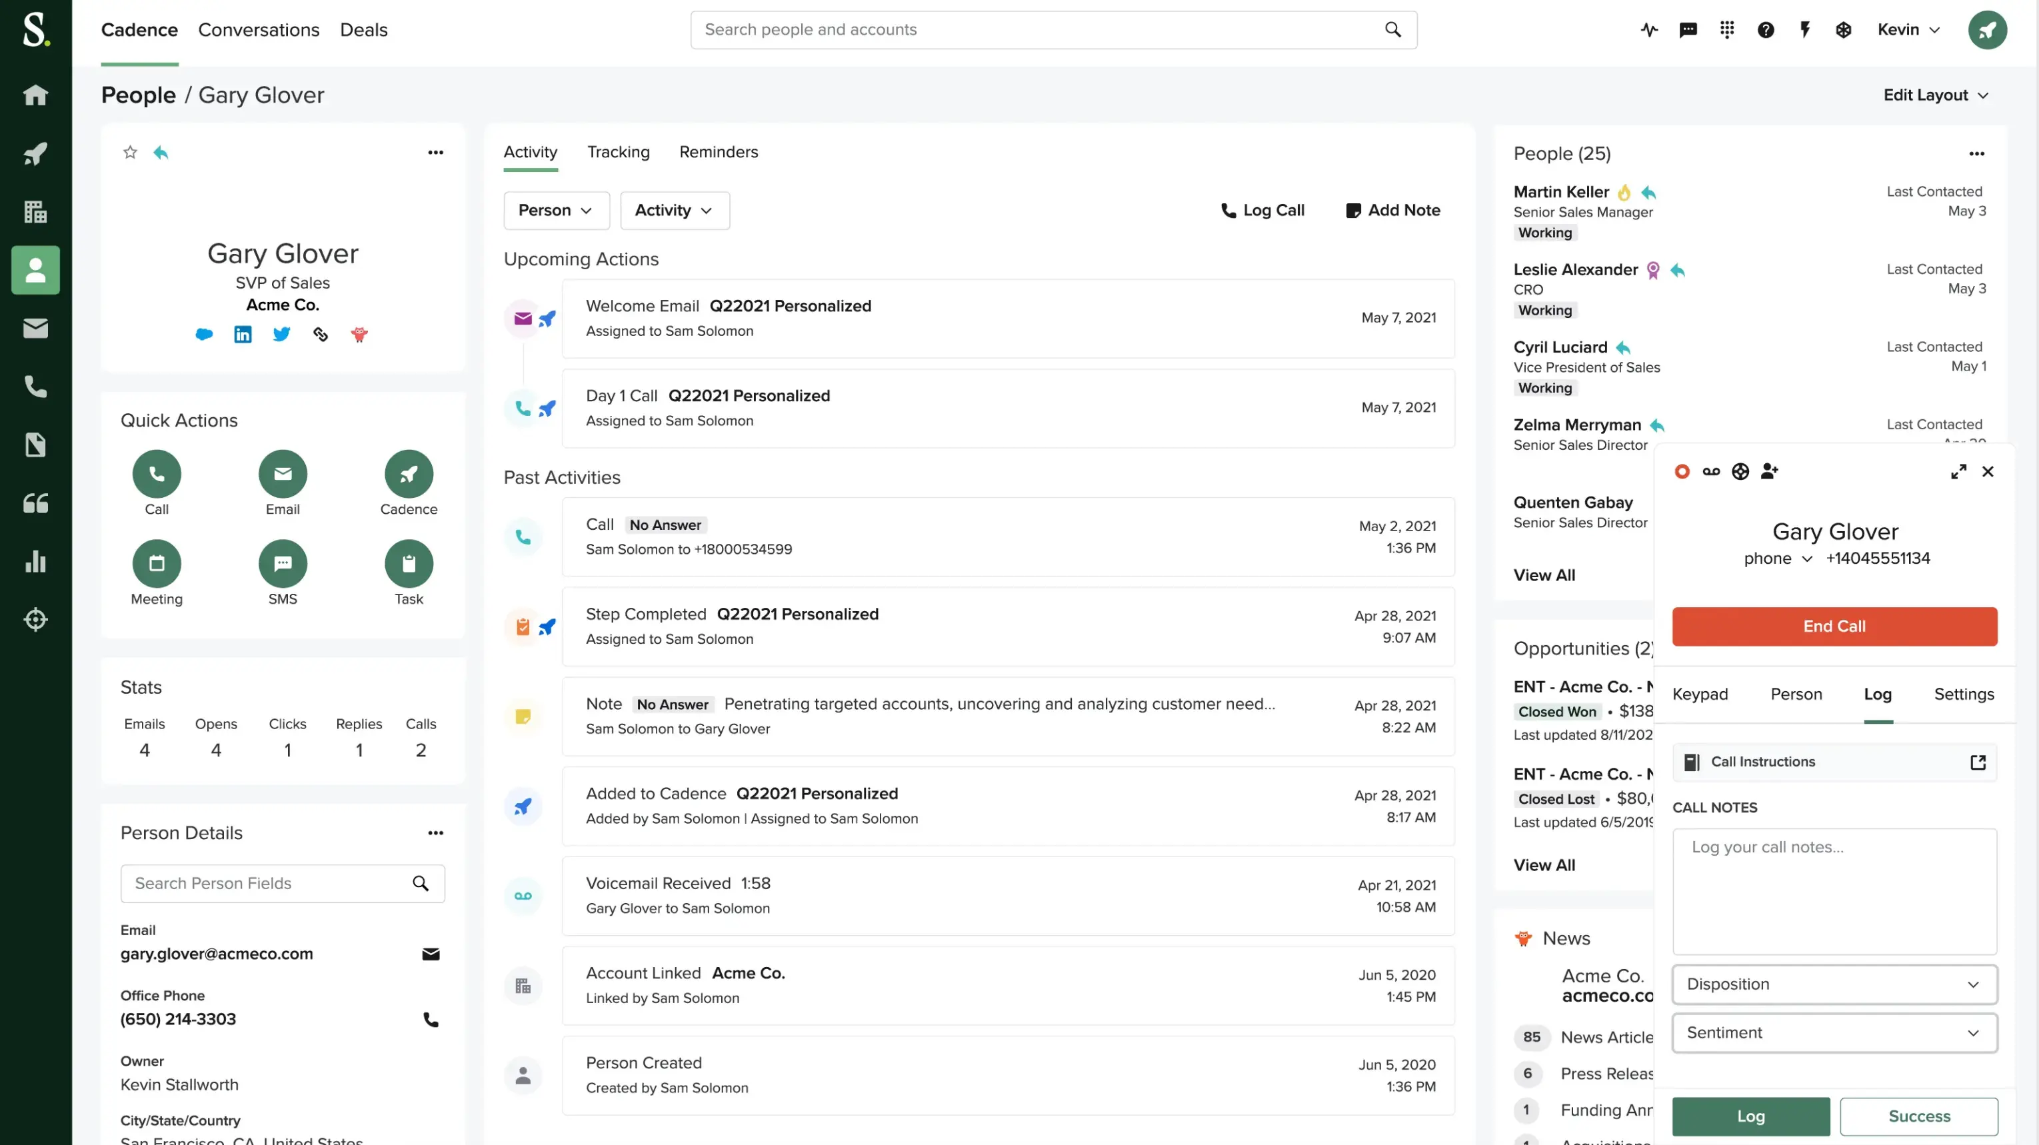
Task: Focus the Search Person Fields input
Action: pos(283,883)
